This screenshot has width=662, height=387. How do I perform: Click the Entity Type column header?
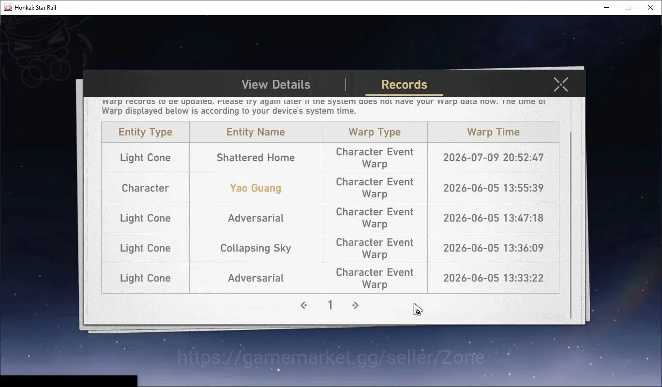[x=145, y=132]
